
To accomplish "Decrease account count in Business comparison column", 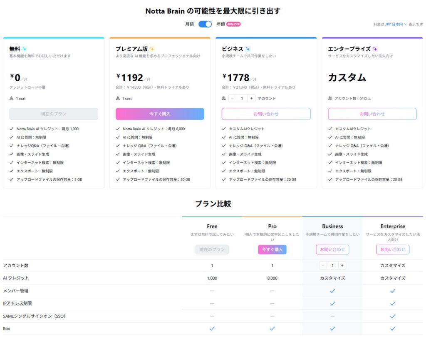I will pyautogui.click(x=323, y=266).
